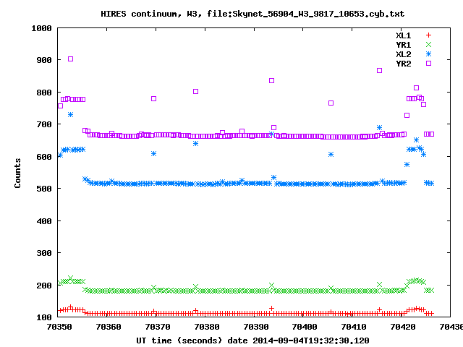Click the blue asterisk XL2 legend marker
This screenshot has width=463, height=347.
tap(428, 54)
